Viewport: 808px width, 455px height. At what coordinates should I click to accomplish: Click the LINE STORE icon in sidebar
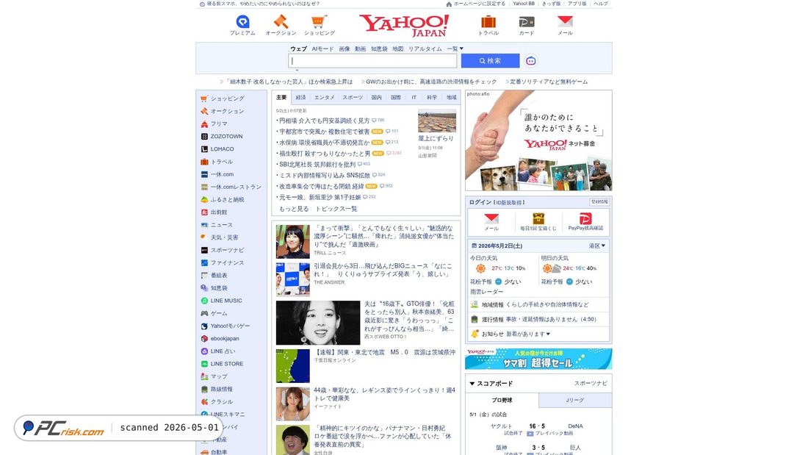(x=205, y=364)
